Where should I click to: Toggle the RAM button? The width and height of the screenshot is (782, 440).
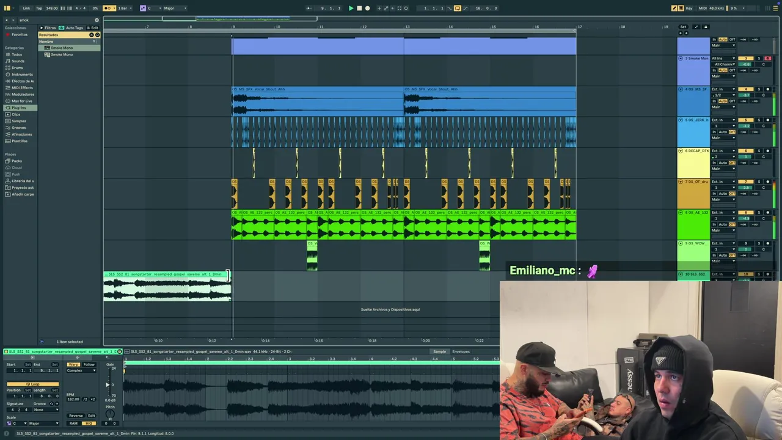pos(73,424)
